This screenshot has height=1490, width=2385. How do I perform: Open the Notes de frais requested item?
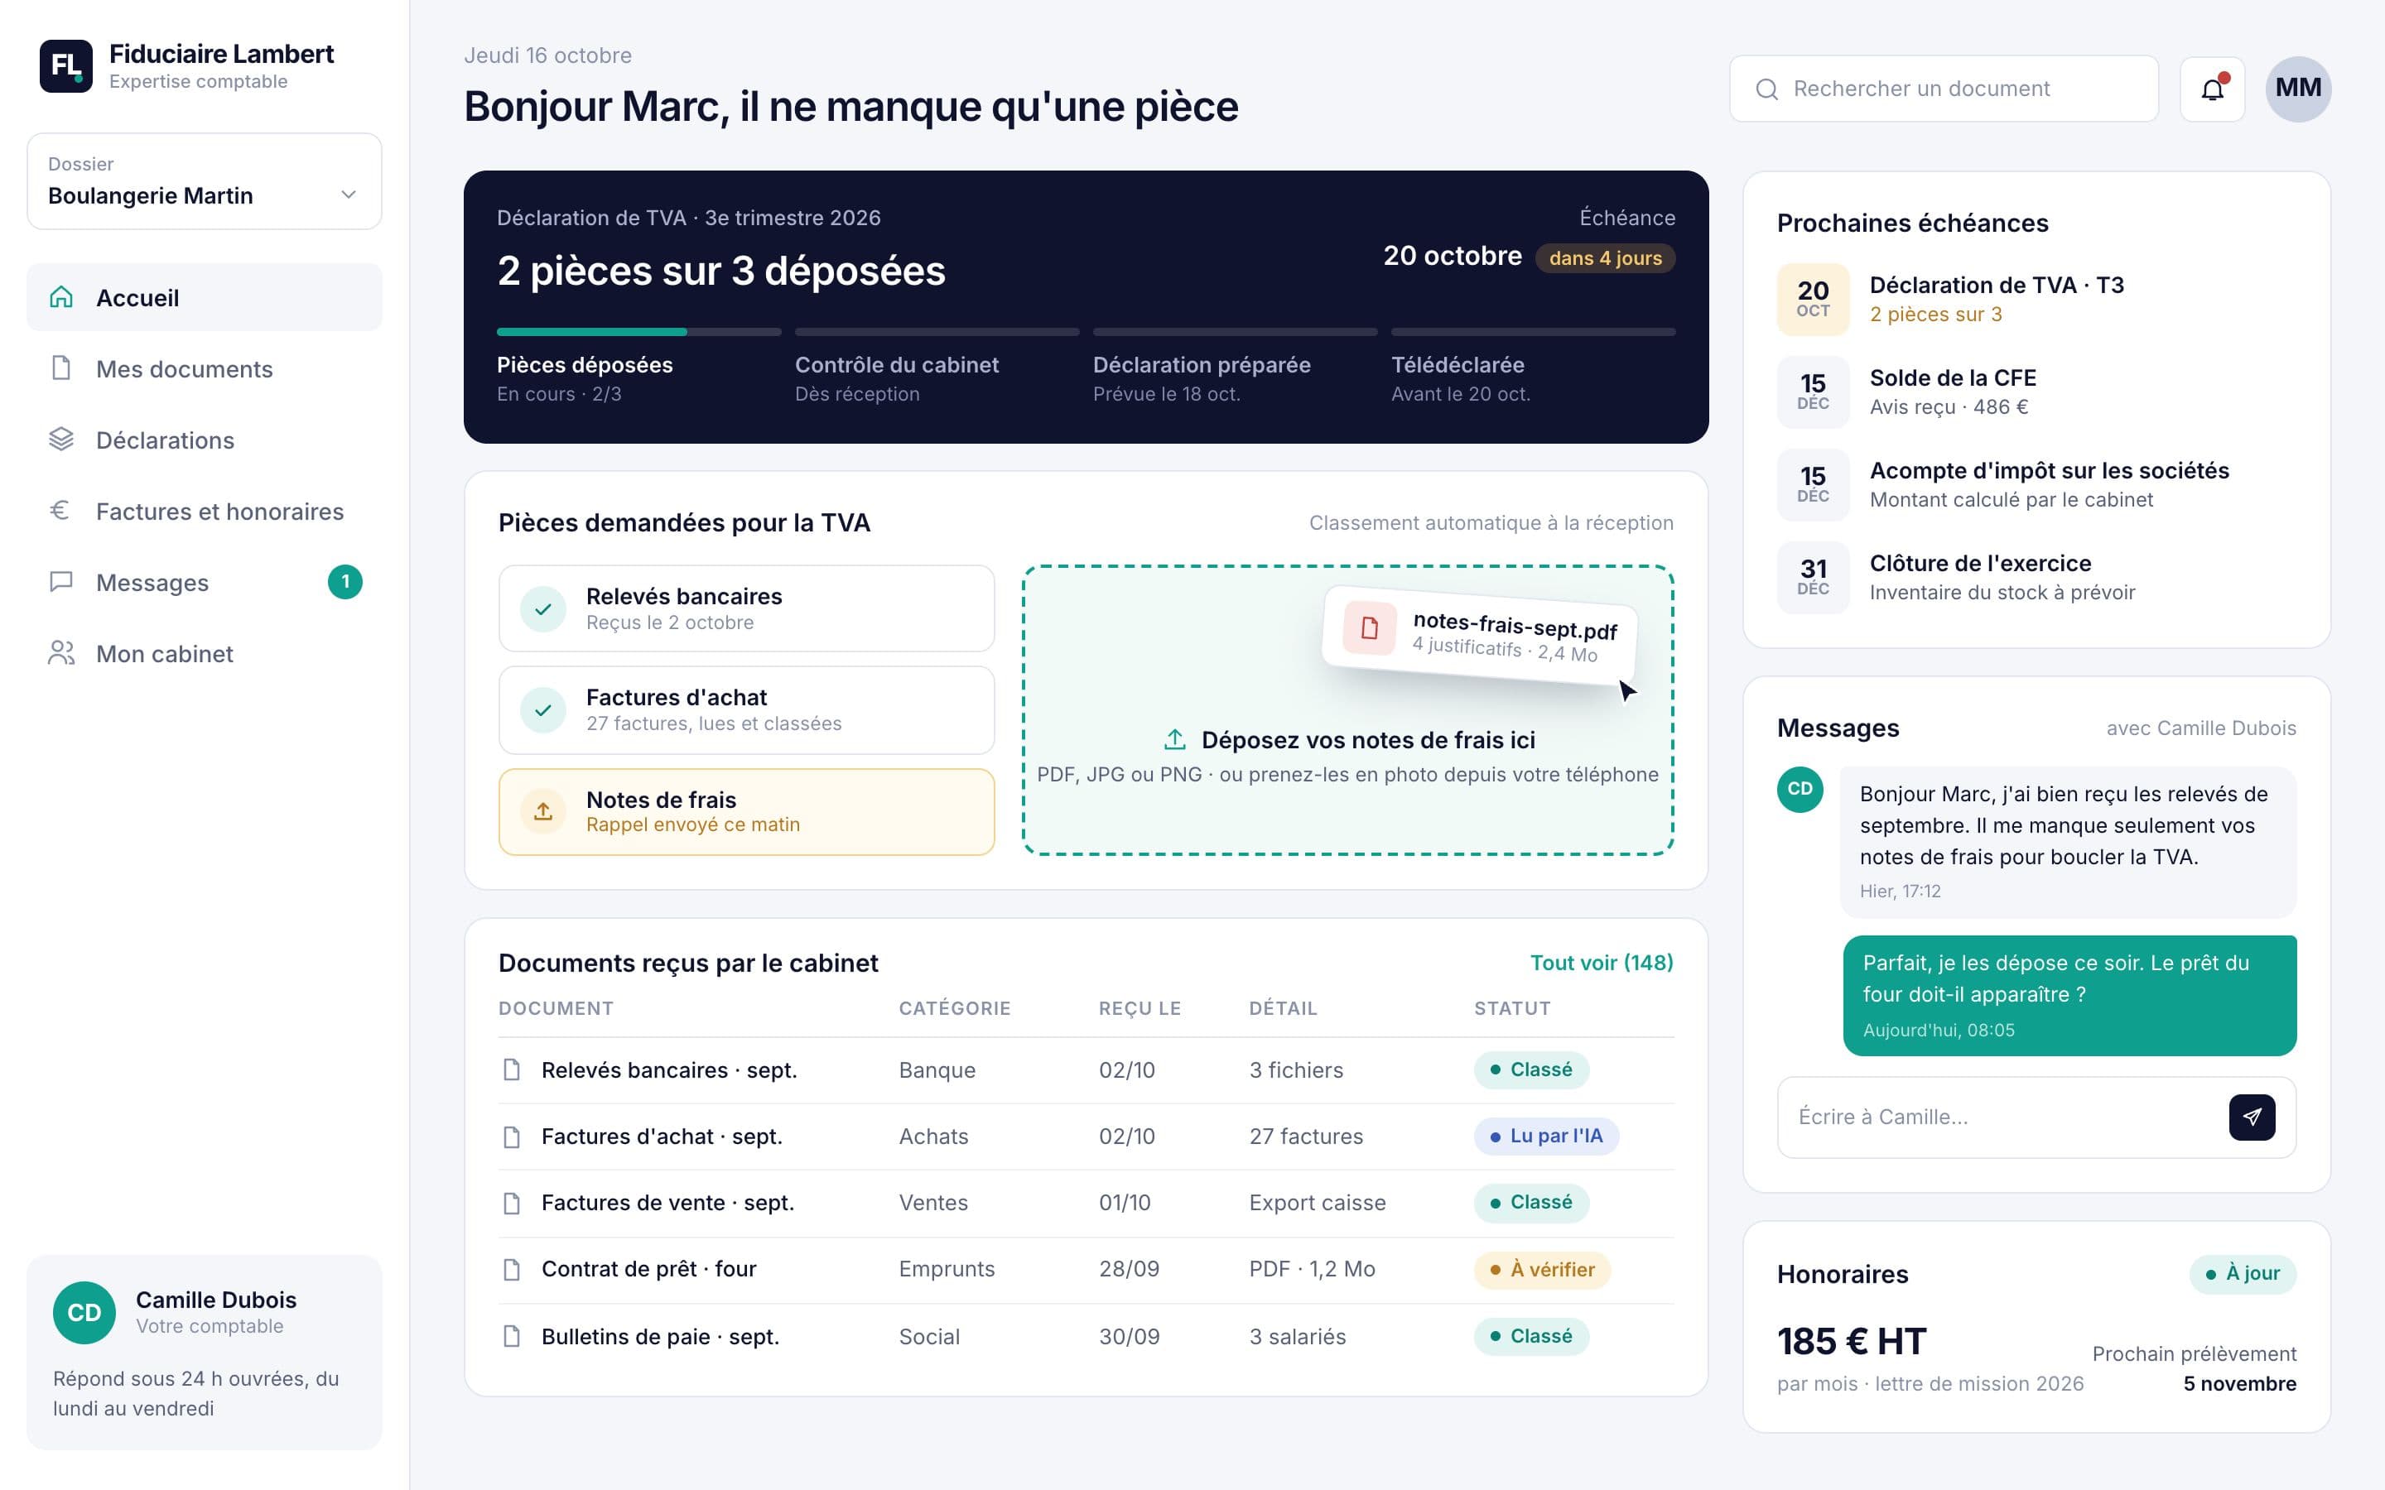pyautogui.click(x=746, y=812)
